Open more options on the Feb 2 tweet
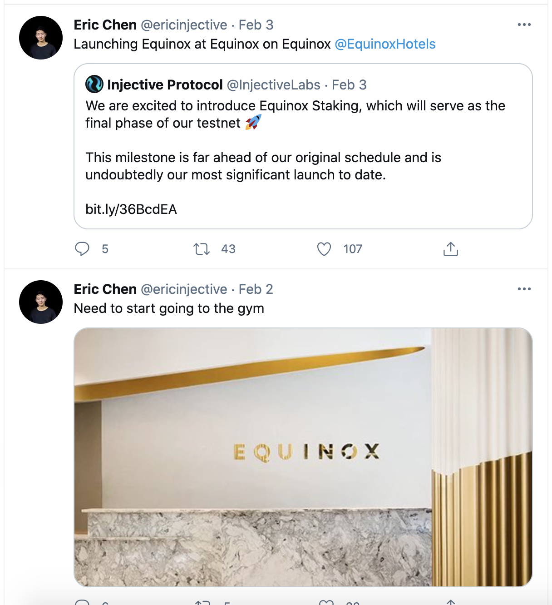The width and height of the screenshot is (552, 605). click(x=524, y=288)
